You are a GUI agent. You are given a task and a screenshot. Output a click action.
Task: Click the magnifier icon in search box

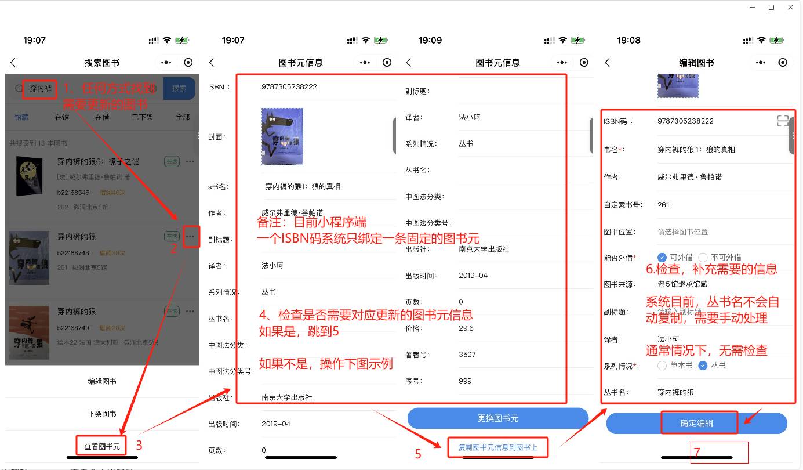tap(19, 89)
